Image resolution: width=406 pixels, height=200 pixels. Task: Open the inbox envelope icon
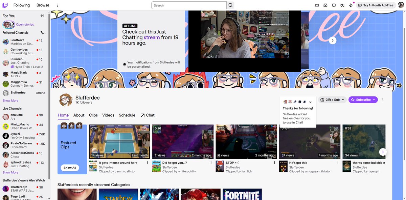(x=325, y=5)
